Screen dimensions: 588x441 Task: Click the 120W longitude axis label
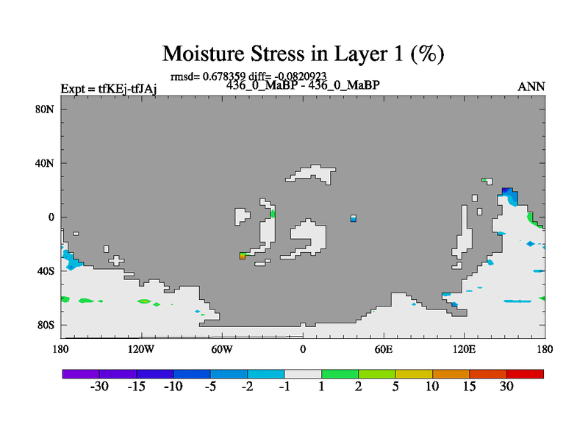(x=141, y=349)
